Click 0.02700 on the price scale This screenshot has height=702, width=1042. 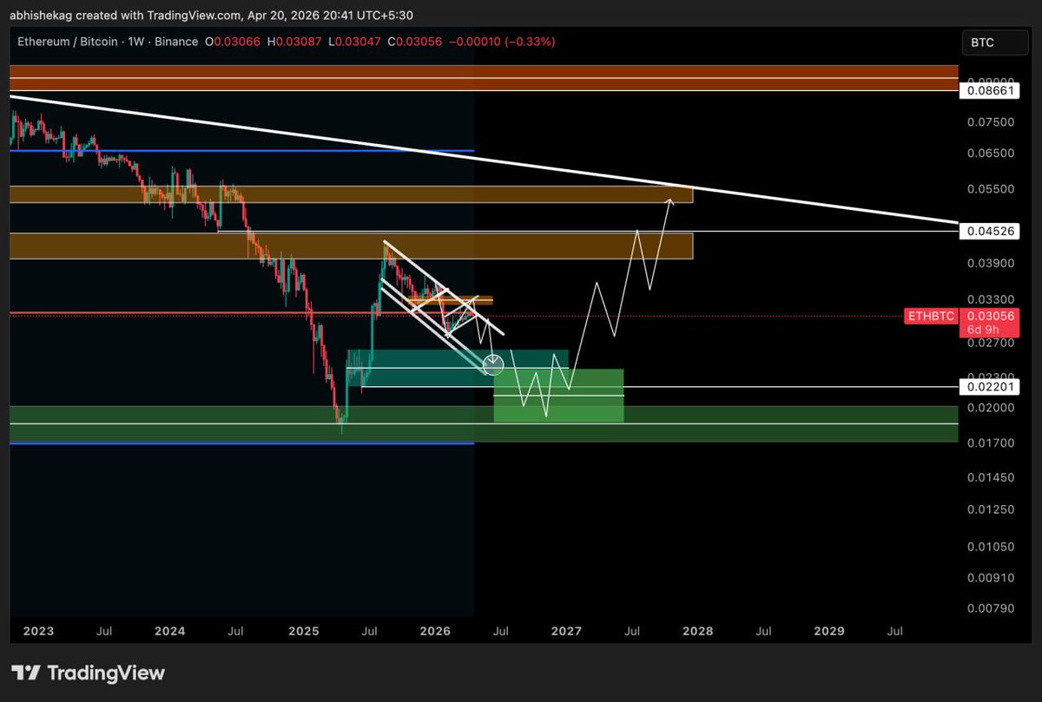(993, 343)
